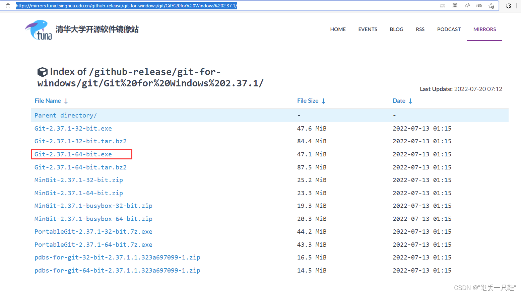Click the app/screen cast icon in address bar
Viewport: 521px width, 294px height.
pos(443,6)
